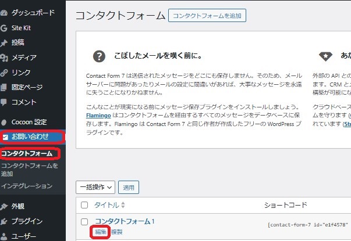The width and height of the screenshot is (351, 241).
Task: Open Media library icon in sidebar
Action: tap(5, 57)
